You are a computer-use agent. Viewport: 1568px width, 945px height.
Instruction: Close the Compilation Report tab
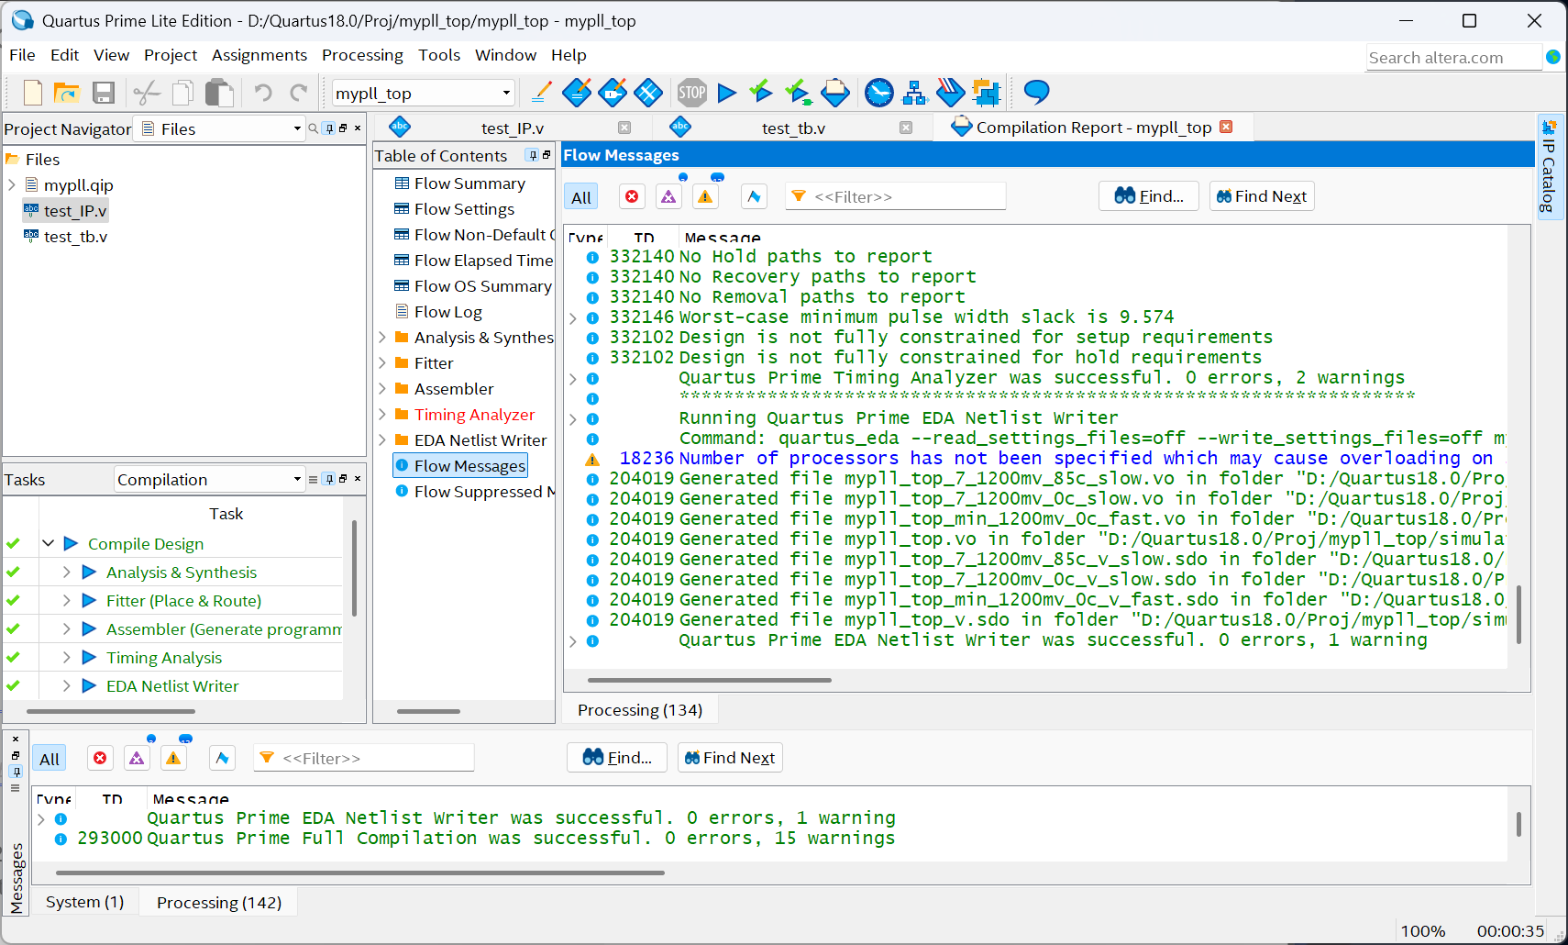[1226, 127]
